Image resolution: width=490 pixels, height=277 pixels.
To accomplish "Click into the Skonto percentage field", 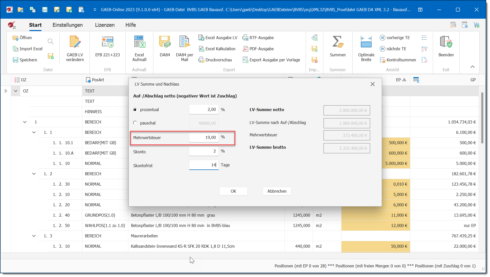I will pyautogui.click(x=204, y=151).
